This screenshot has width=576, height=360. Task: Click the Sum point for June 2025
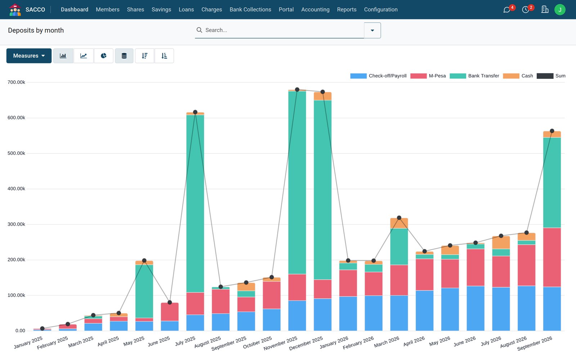[x=170, y=302]
